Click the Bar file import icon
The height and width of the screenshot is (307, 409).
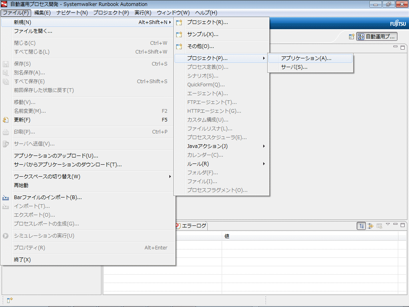[6, 197]
